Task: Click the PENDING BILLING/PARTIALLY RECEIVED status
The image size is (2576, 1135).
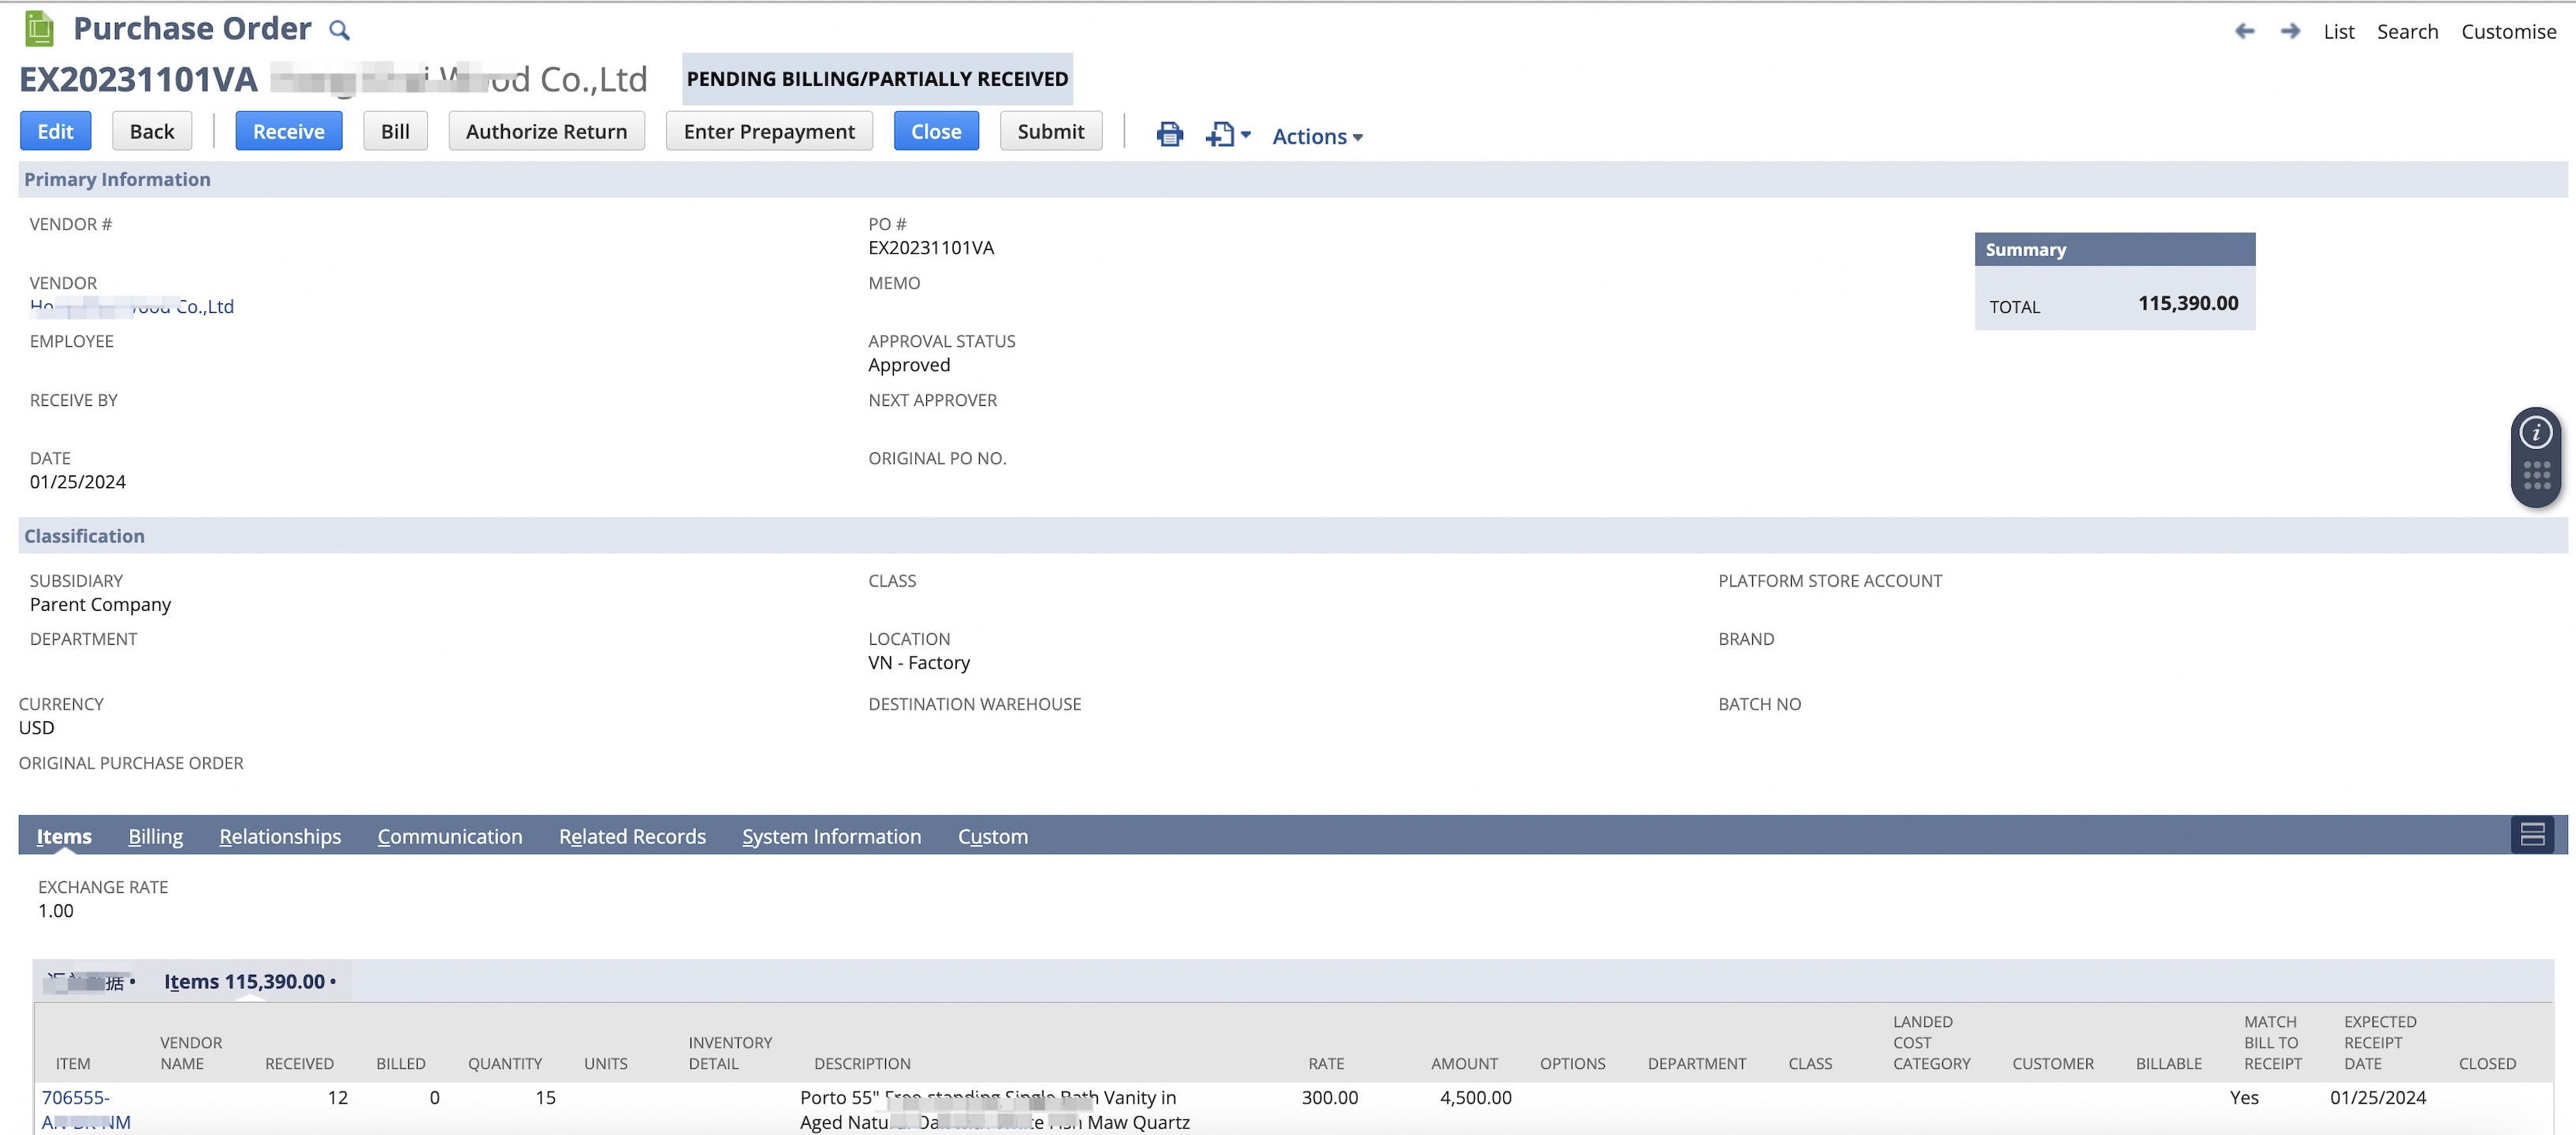Action: pos(877,79)
